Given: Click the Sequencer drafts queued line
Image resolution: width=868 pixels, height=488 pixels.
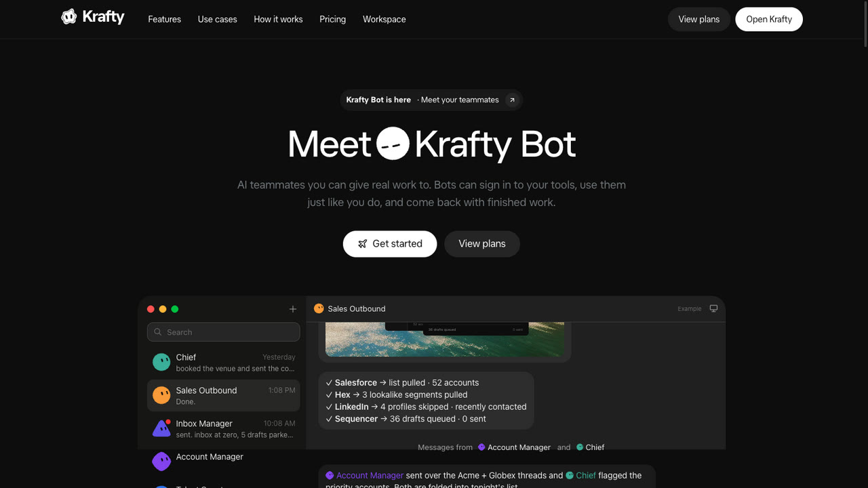Looking at the screenshot, I should pos(406,419).
